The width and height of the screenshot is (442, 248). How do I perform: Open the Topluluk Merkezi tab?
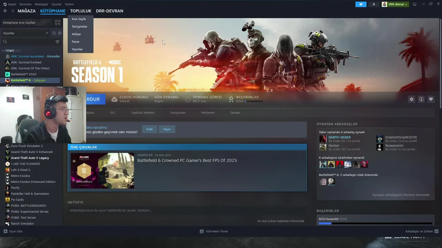(143, 113)
